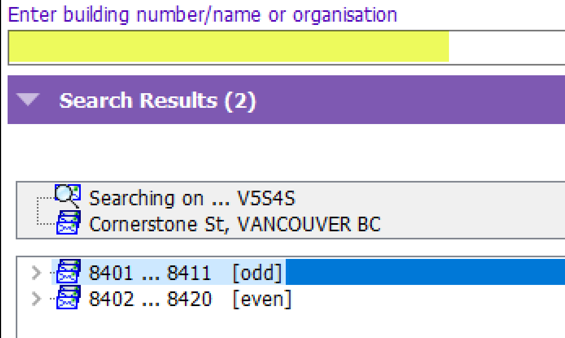Click the Enter building number/name or organisation label
The width and height of the screenshot is (565, 338).
202,15
